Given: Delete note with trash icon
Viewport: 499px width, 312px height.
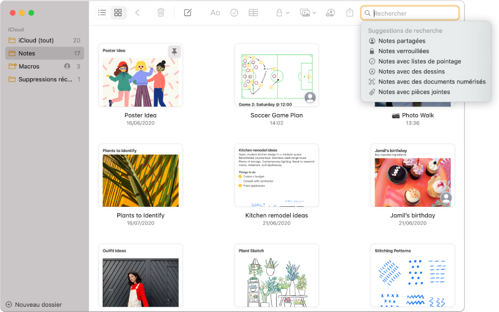Looking at the screenshot, I should [161, 13].
